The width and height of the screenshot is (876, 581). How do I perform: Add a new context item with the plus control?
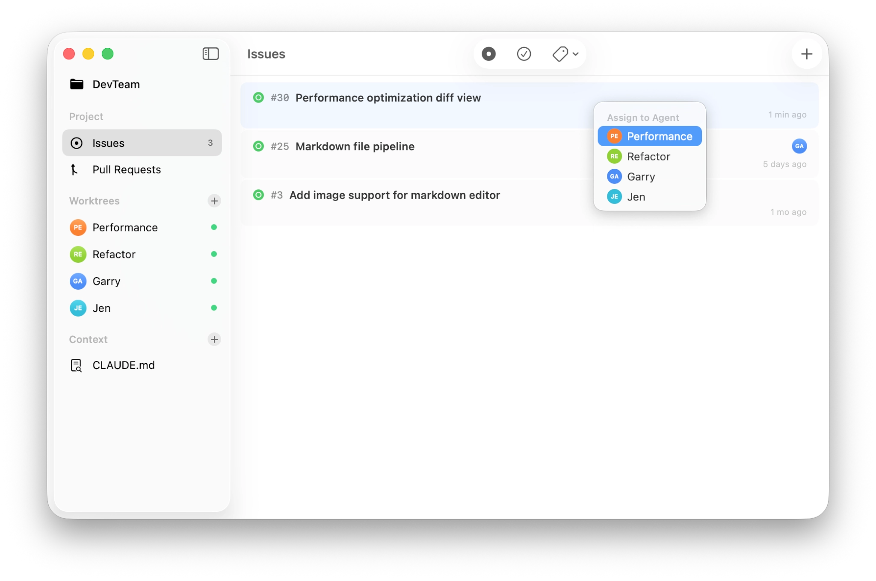[x=214, y=339]
